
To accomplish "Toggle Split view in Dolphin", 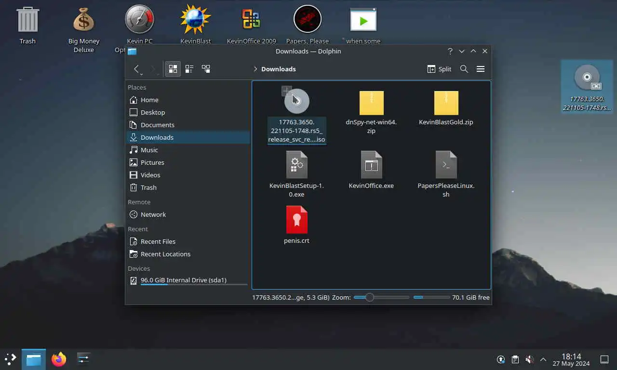I will point(440,69).
